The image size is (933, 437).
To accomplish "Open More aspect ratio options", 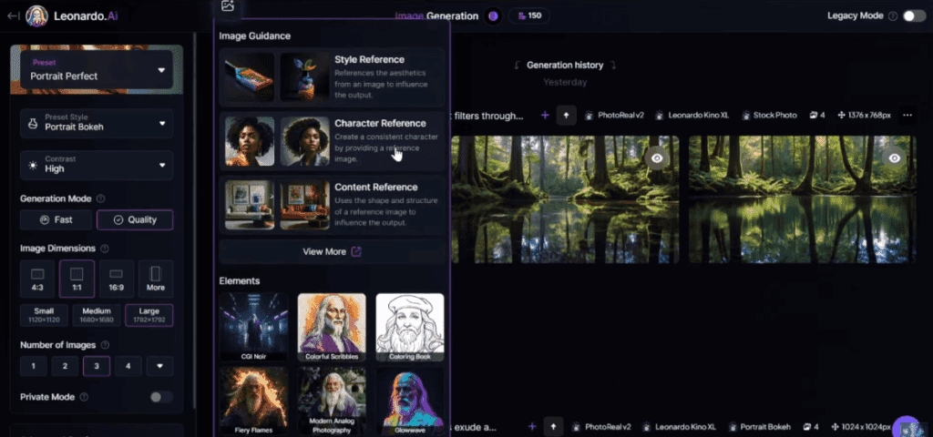I will (156, 279).
